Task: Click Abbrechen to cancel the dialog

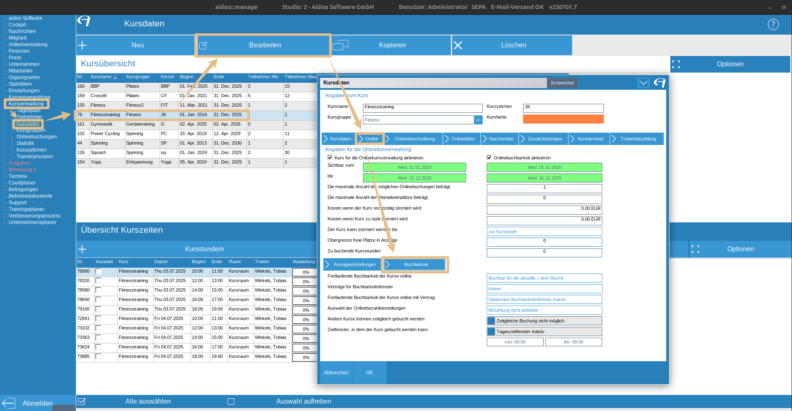Action: [x=336, y=372]
